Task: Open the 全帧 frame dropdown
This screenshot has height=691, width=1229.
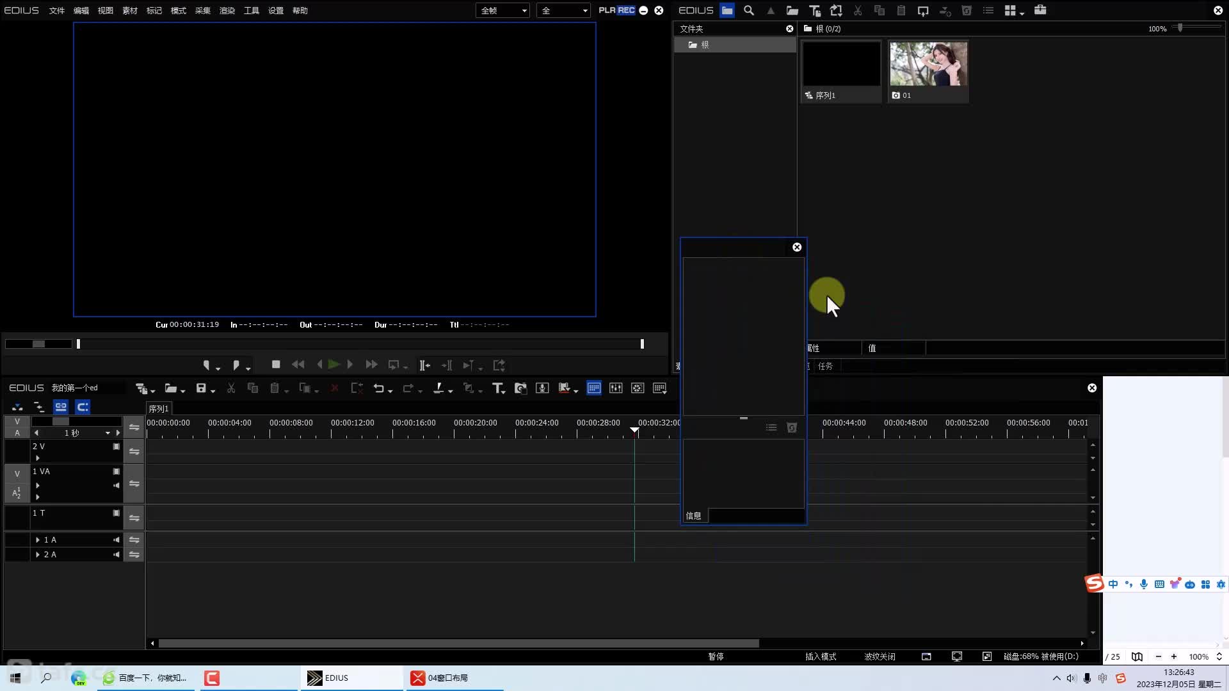Action: (x=502, y=10)
